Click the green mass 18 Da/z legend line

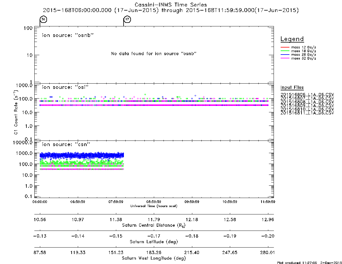(285, 51)
